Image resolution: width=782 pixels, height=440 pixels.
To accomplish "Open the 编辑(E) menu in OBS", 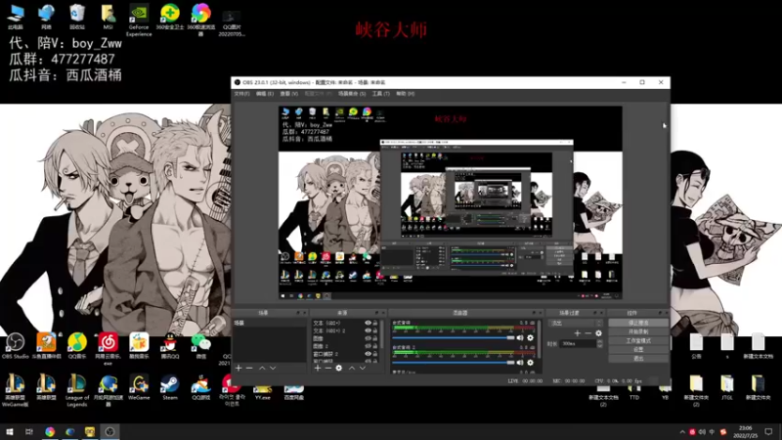I will (x=265, y=94).
